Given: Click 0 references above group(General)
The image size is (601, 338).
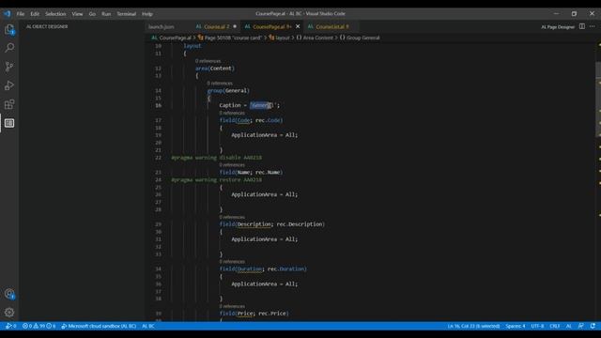Looking at the screenshot, I should coord(220,84).
